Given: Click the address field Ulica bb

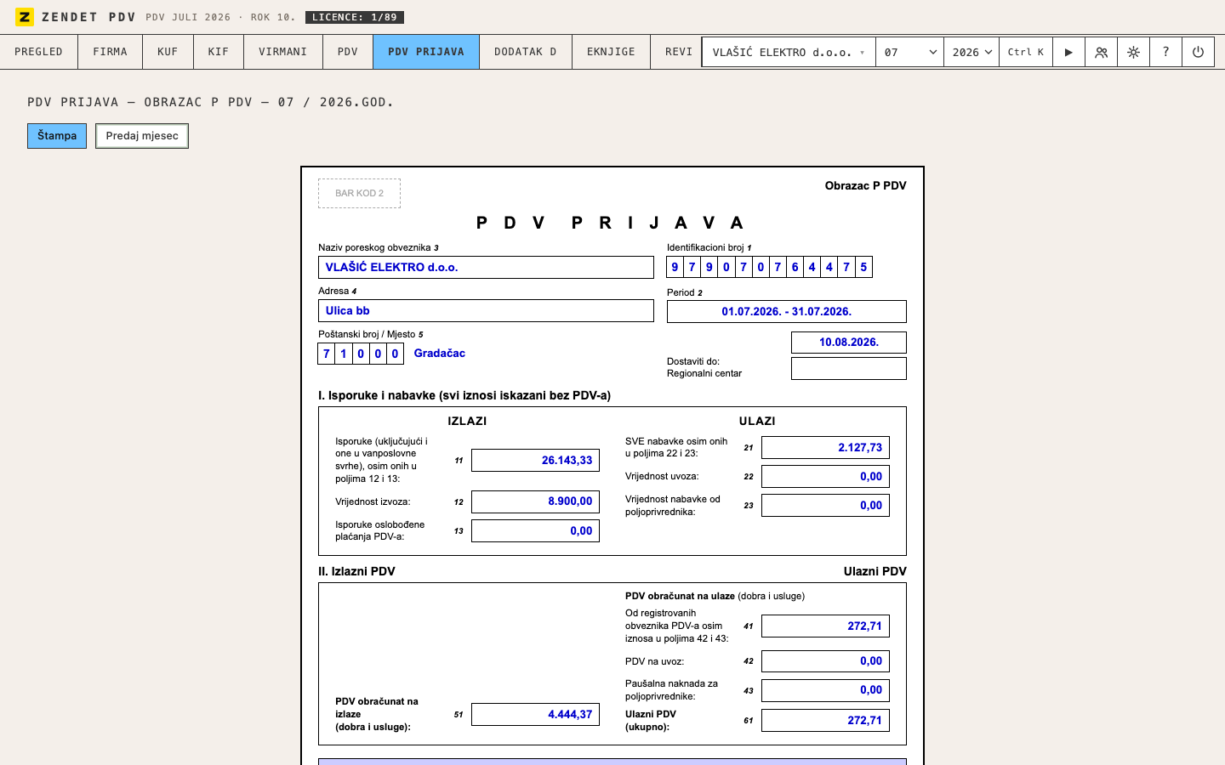Looking at the screenshot, I should [x=486, y=310].
